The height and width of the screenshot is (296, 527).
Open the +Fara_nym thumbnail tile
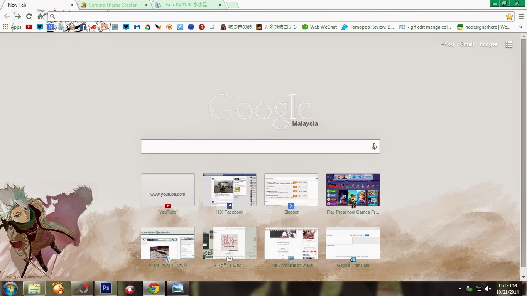[168, 243]
